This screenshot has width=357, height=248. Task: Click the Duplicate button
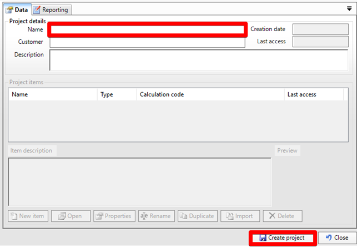198,216
